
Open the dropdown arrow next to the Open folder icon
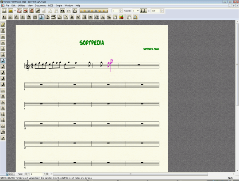(x=15, y=11)
